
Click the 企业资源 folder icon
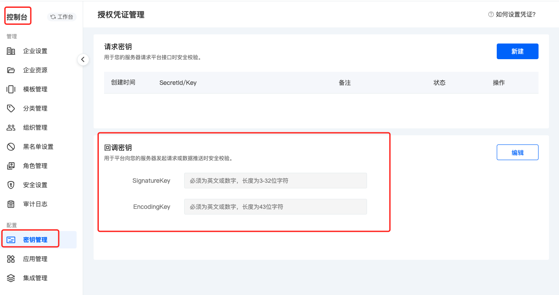coord(11,70)
